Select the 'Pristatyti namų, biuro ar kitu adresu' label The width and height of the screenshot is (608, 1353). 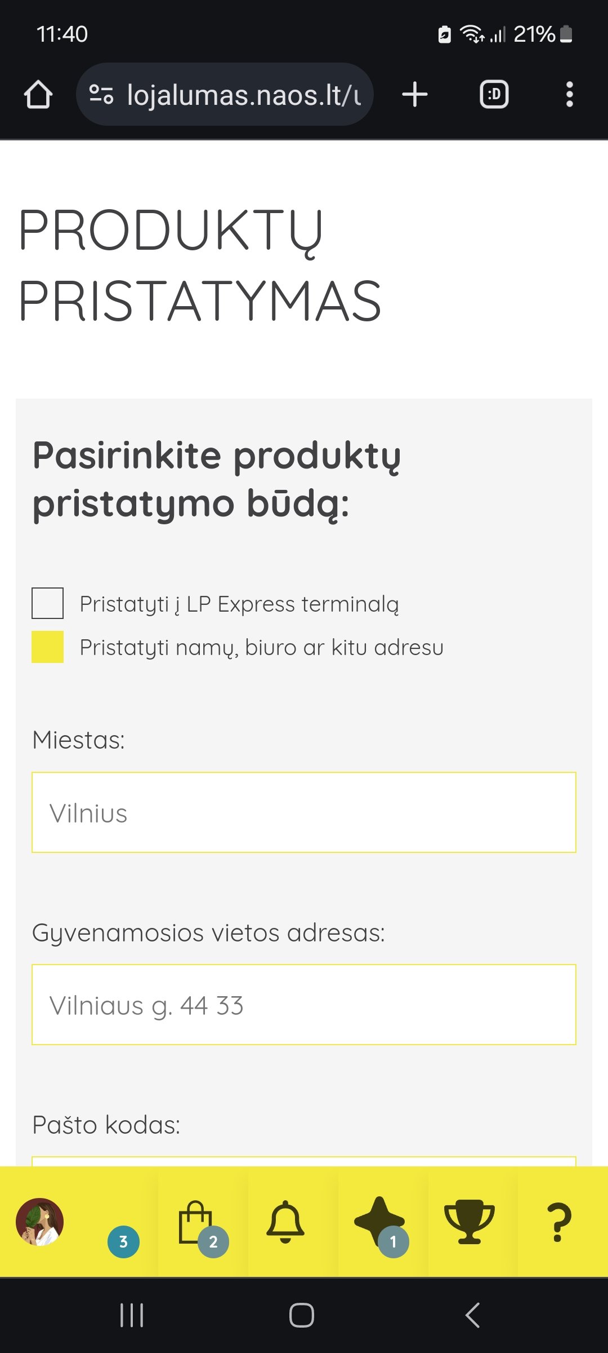261,647
